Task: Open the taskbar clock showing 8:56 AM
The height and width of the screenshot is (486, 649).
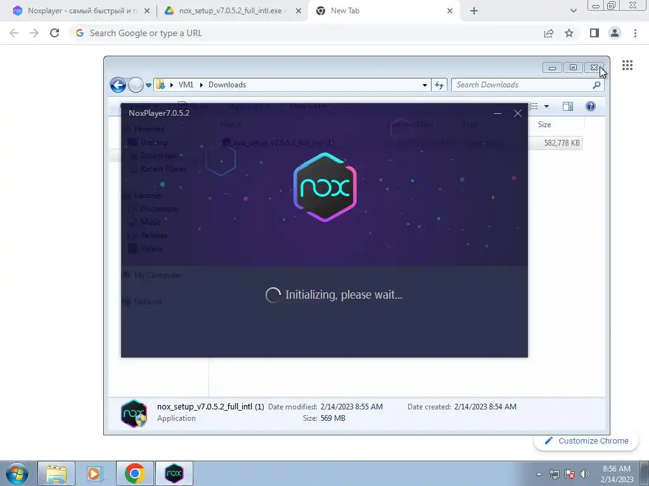Action: (617, 474)
